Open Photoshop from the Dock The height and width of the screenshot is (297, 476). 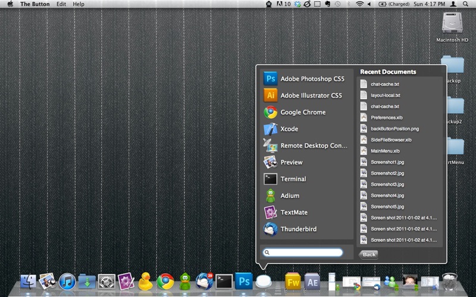[x=244, y=282]
